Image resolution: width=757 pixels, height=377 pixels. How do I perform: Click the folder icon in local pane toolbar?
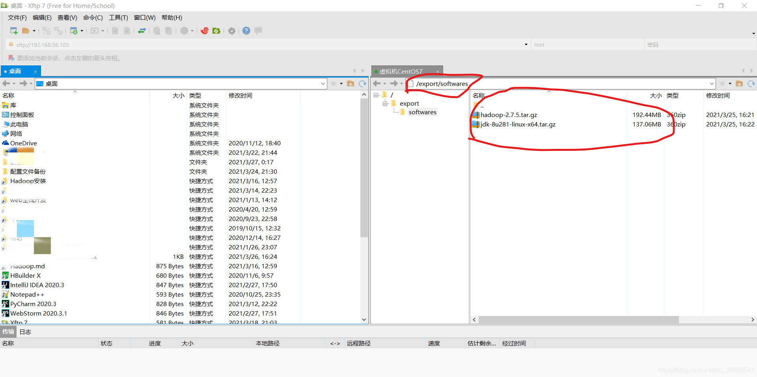tap(351, 84)
